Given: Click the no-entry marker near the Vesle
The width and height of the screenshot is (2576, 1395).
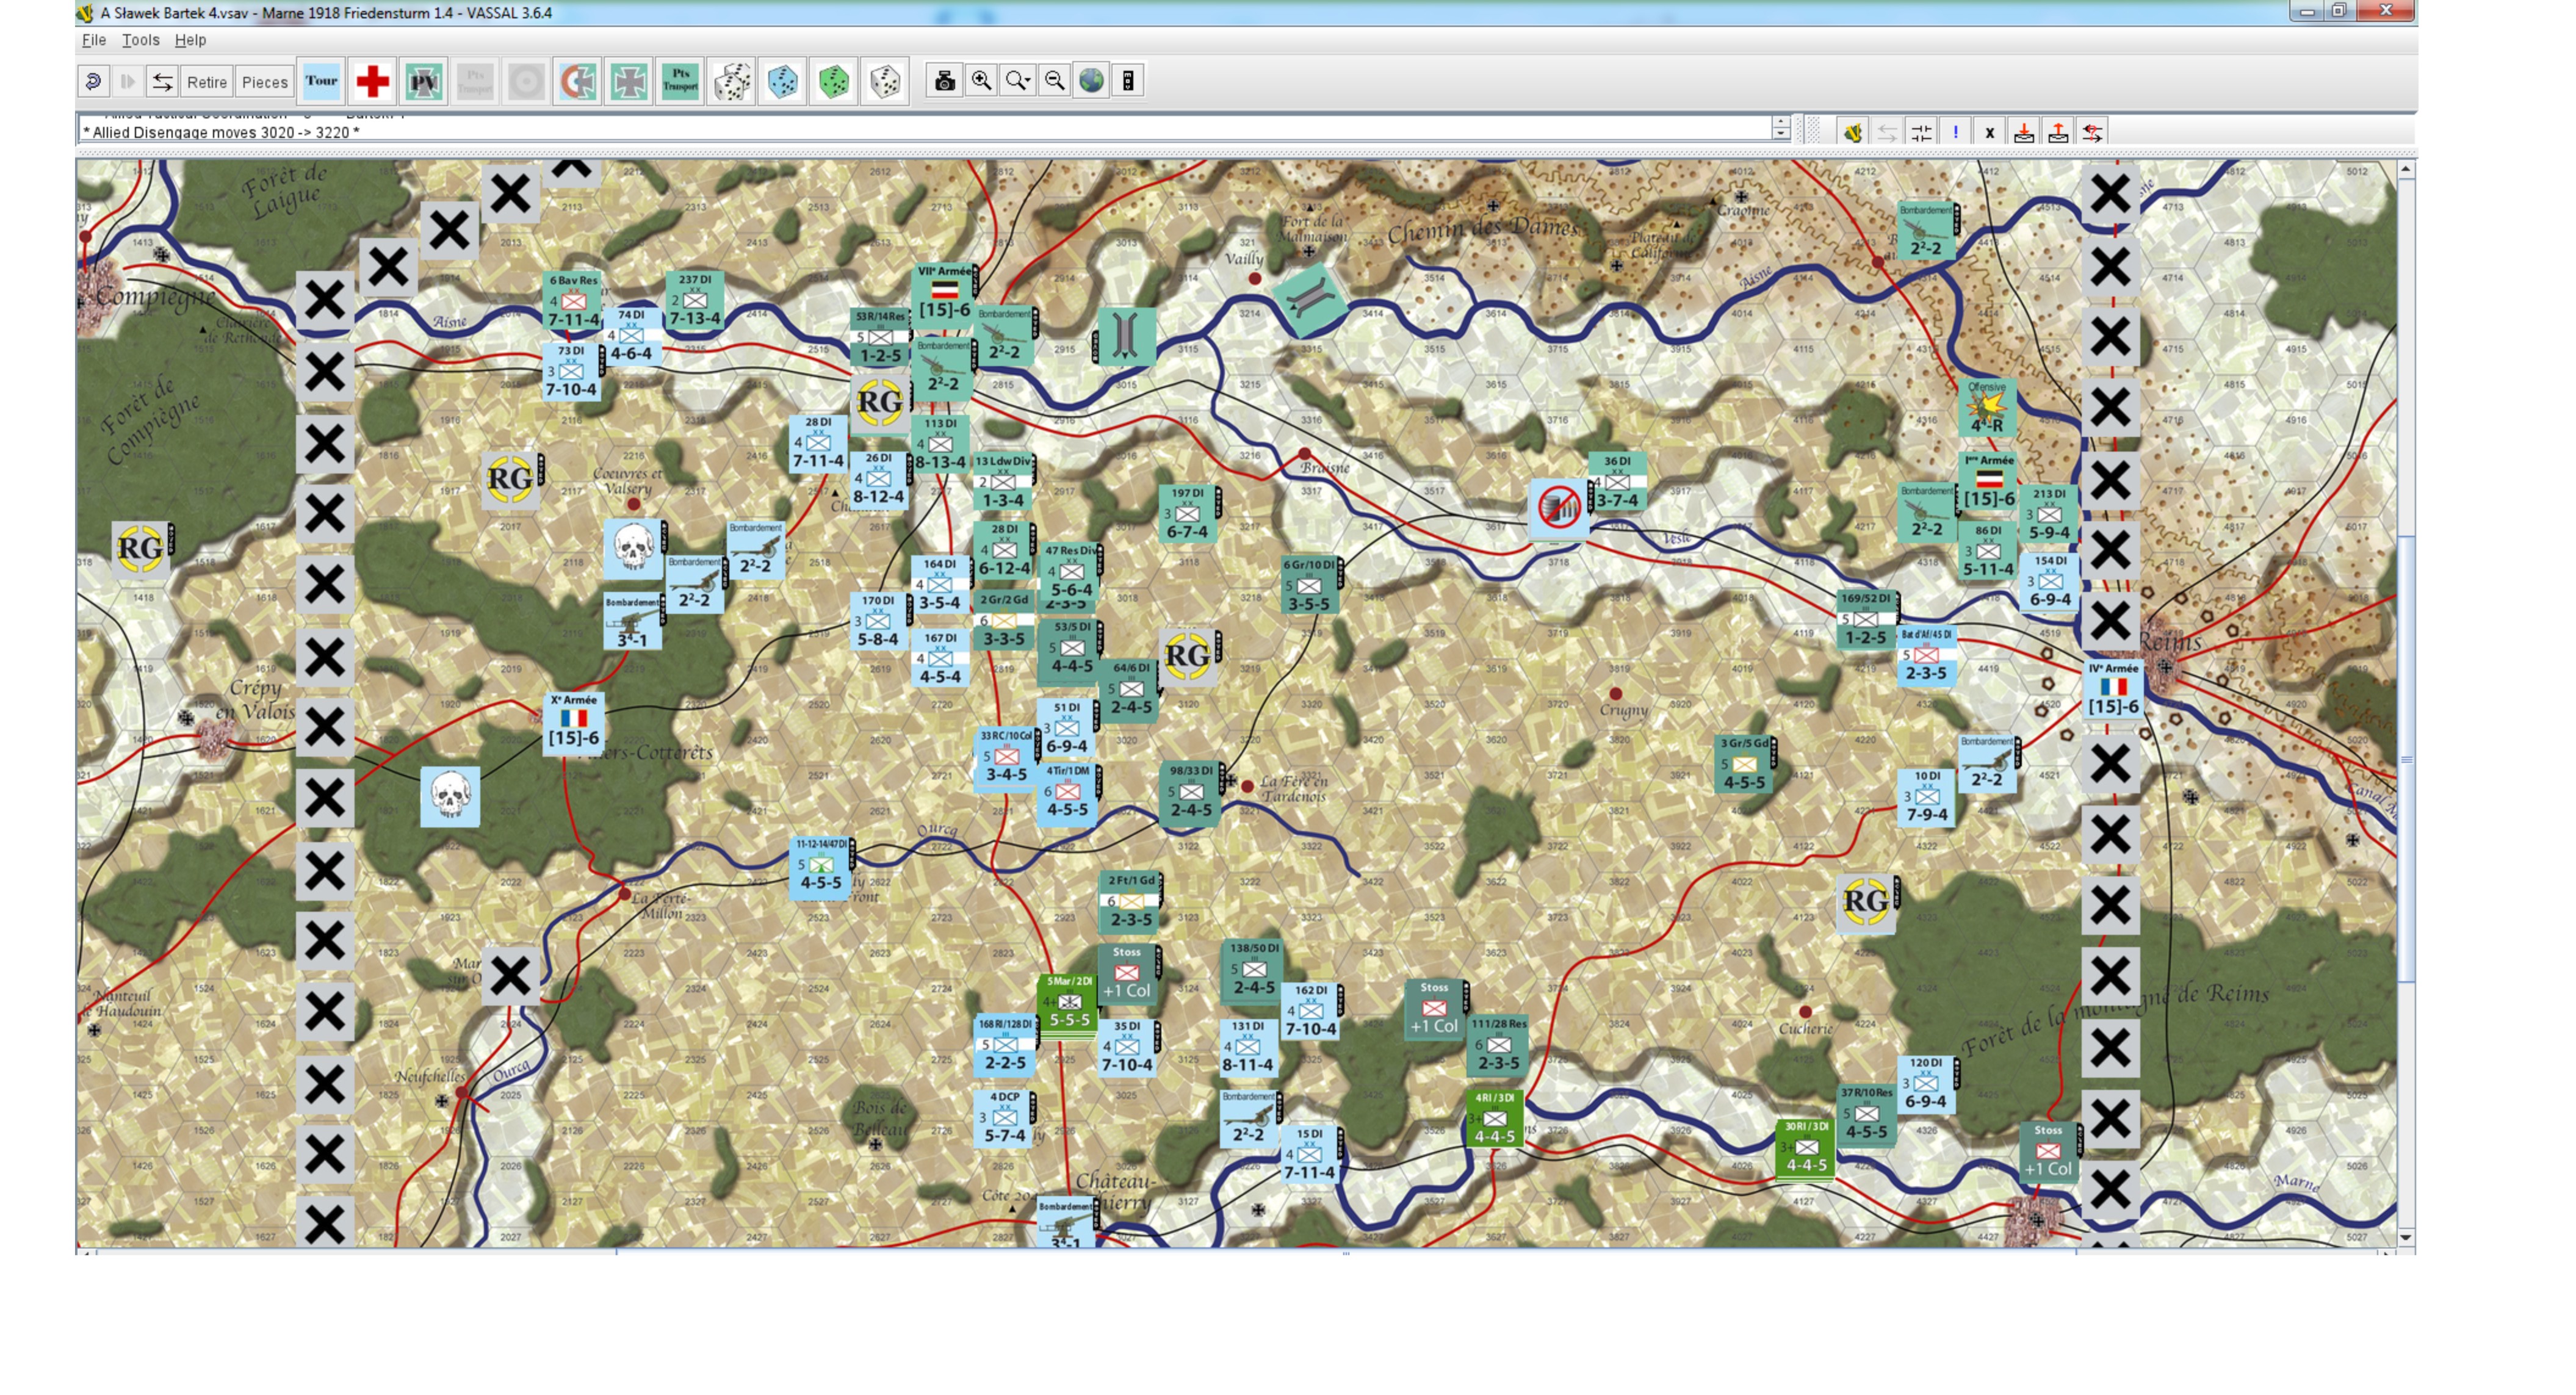Looking at the screenshot, I should tap(1558, 508).
